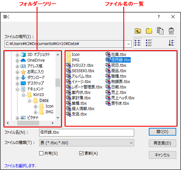The height and width of the screenshot is (170, 181).
Task: Select 案内状.tbx file
Action: click(x=79, y=92)
